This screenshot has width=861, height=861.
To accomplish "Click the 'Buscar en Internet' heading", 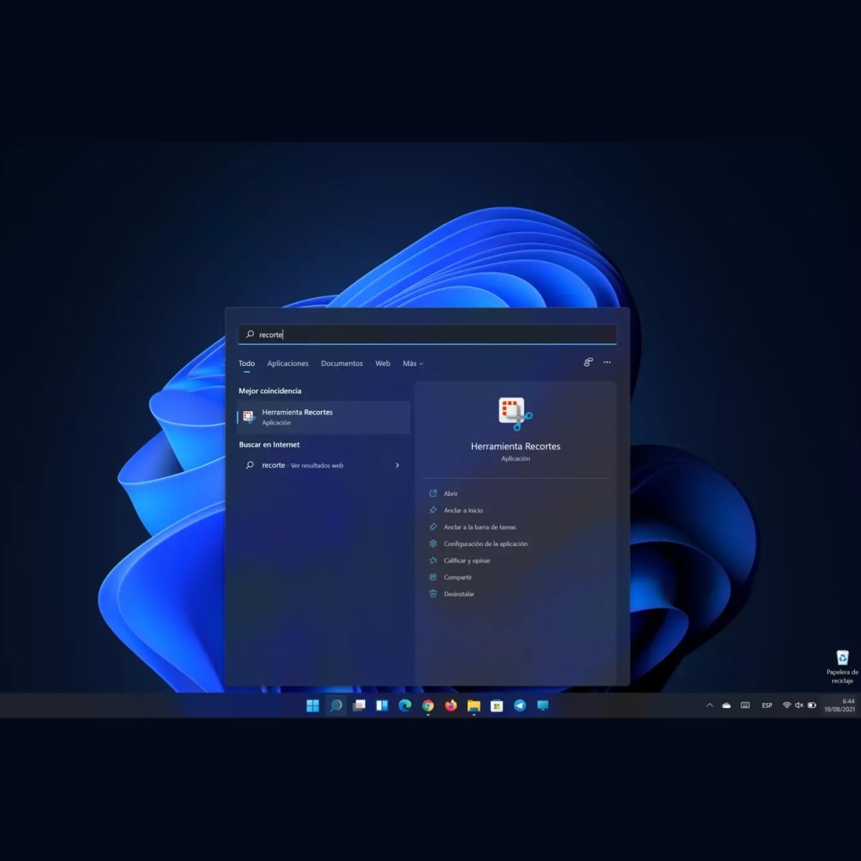I will [269, 445].
